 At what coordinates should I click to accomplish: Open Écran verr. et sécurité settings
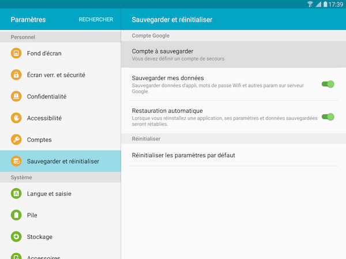point(61,75)
